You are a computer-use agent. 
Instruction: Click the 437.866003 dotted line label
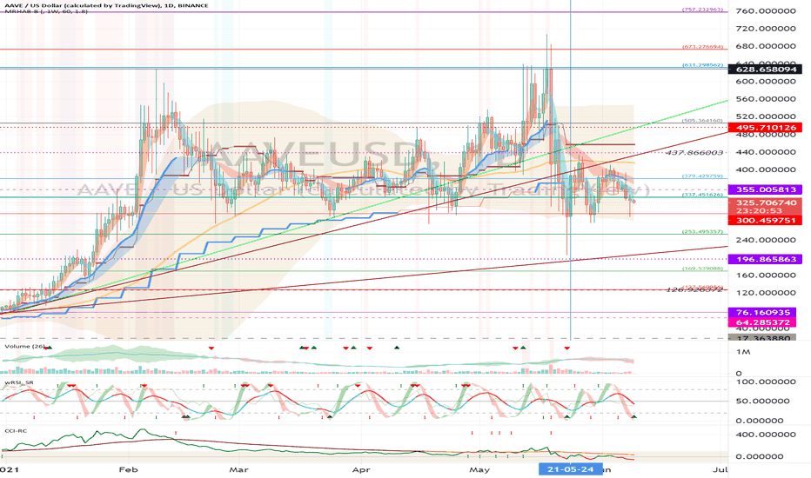pyautogui.click(x=694, y=153)
